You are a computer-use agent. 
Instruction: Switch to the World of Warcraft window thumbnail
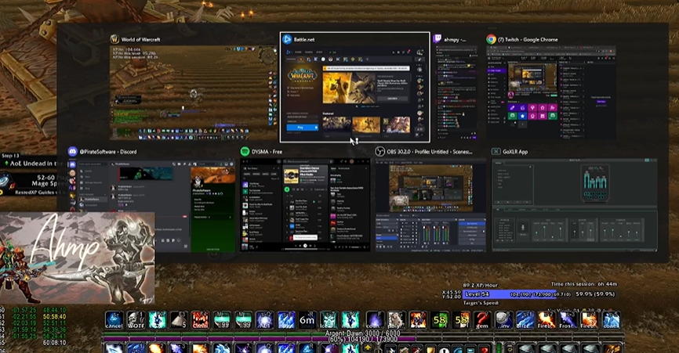point(193,93)
